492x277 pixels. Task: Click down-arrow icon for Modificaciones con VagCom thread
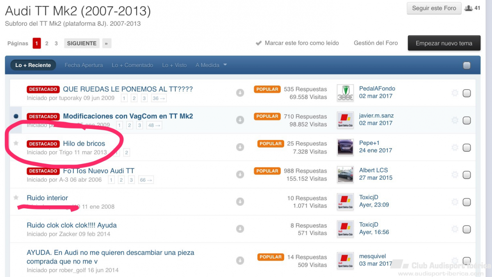(240, 120)
